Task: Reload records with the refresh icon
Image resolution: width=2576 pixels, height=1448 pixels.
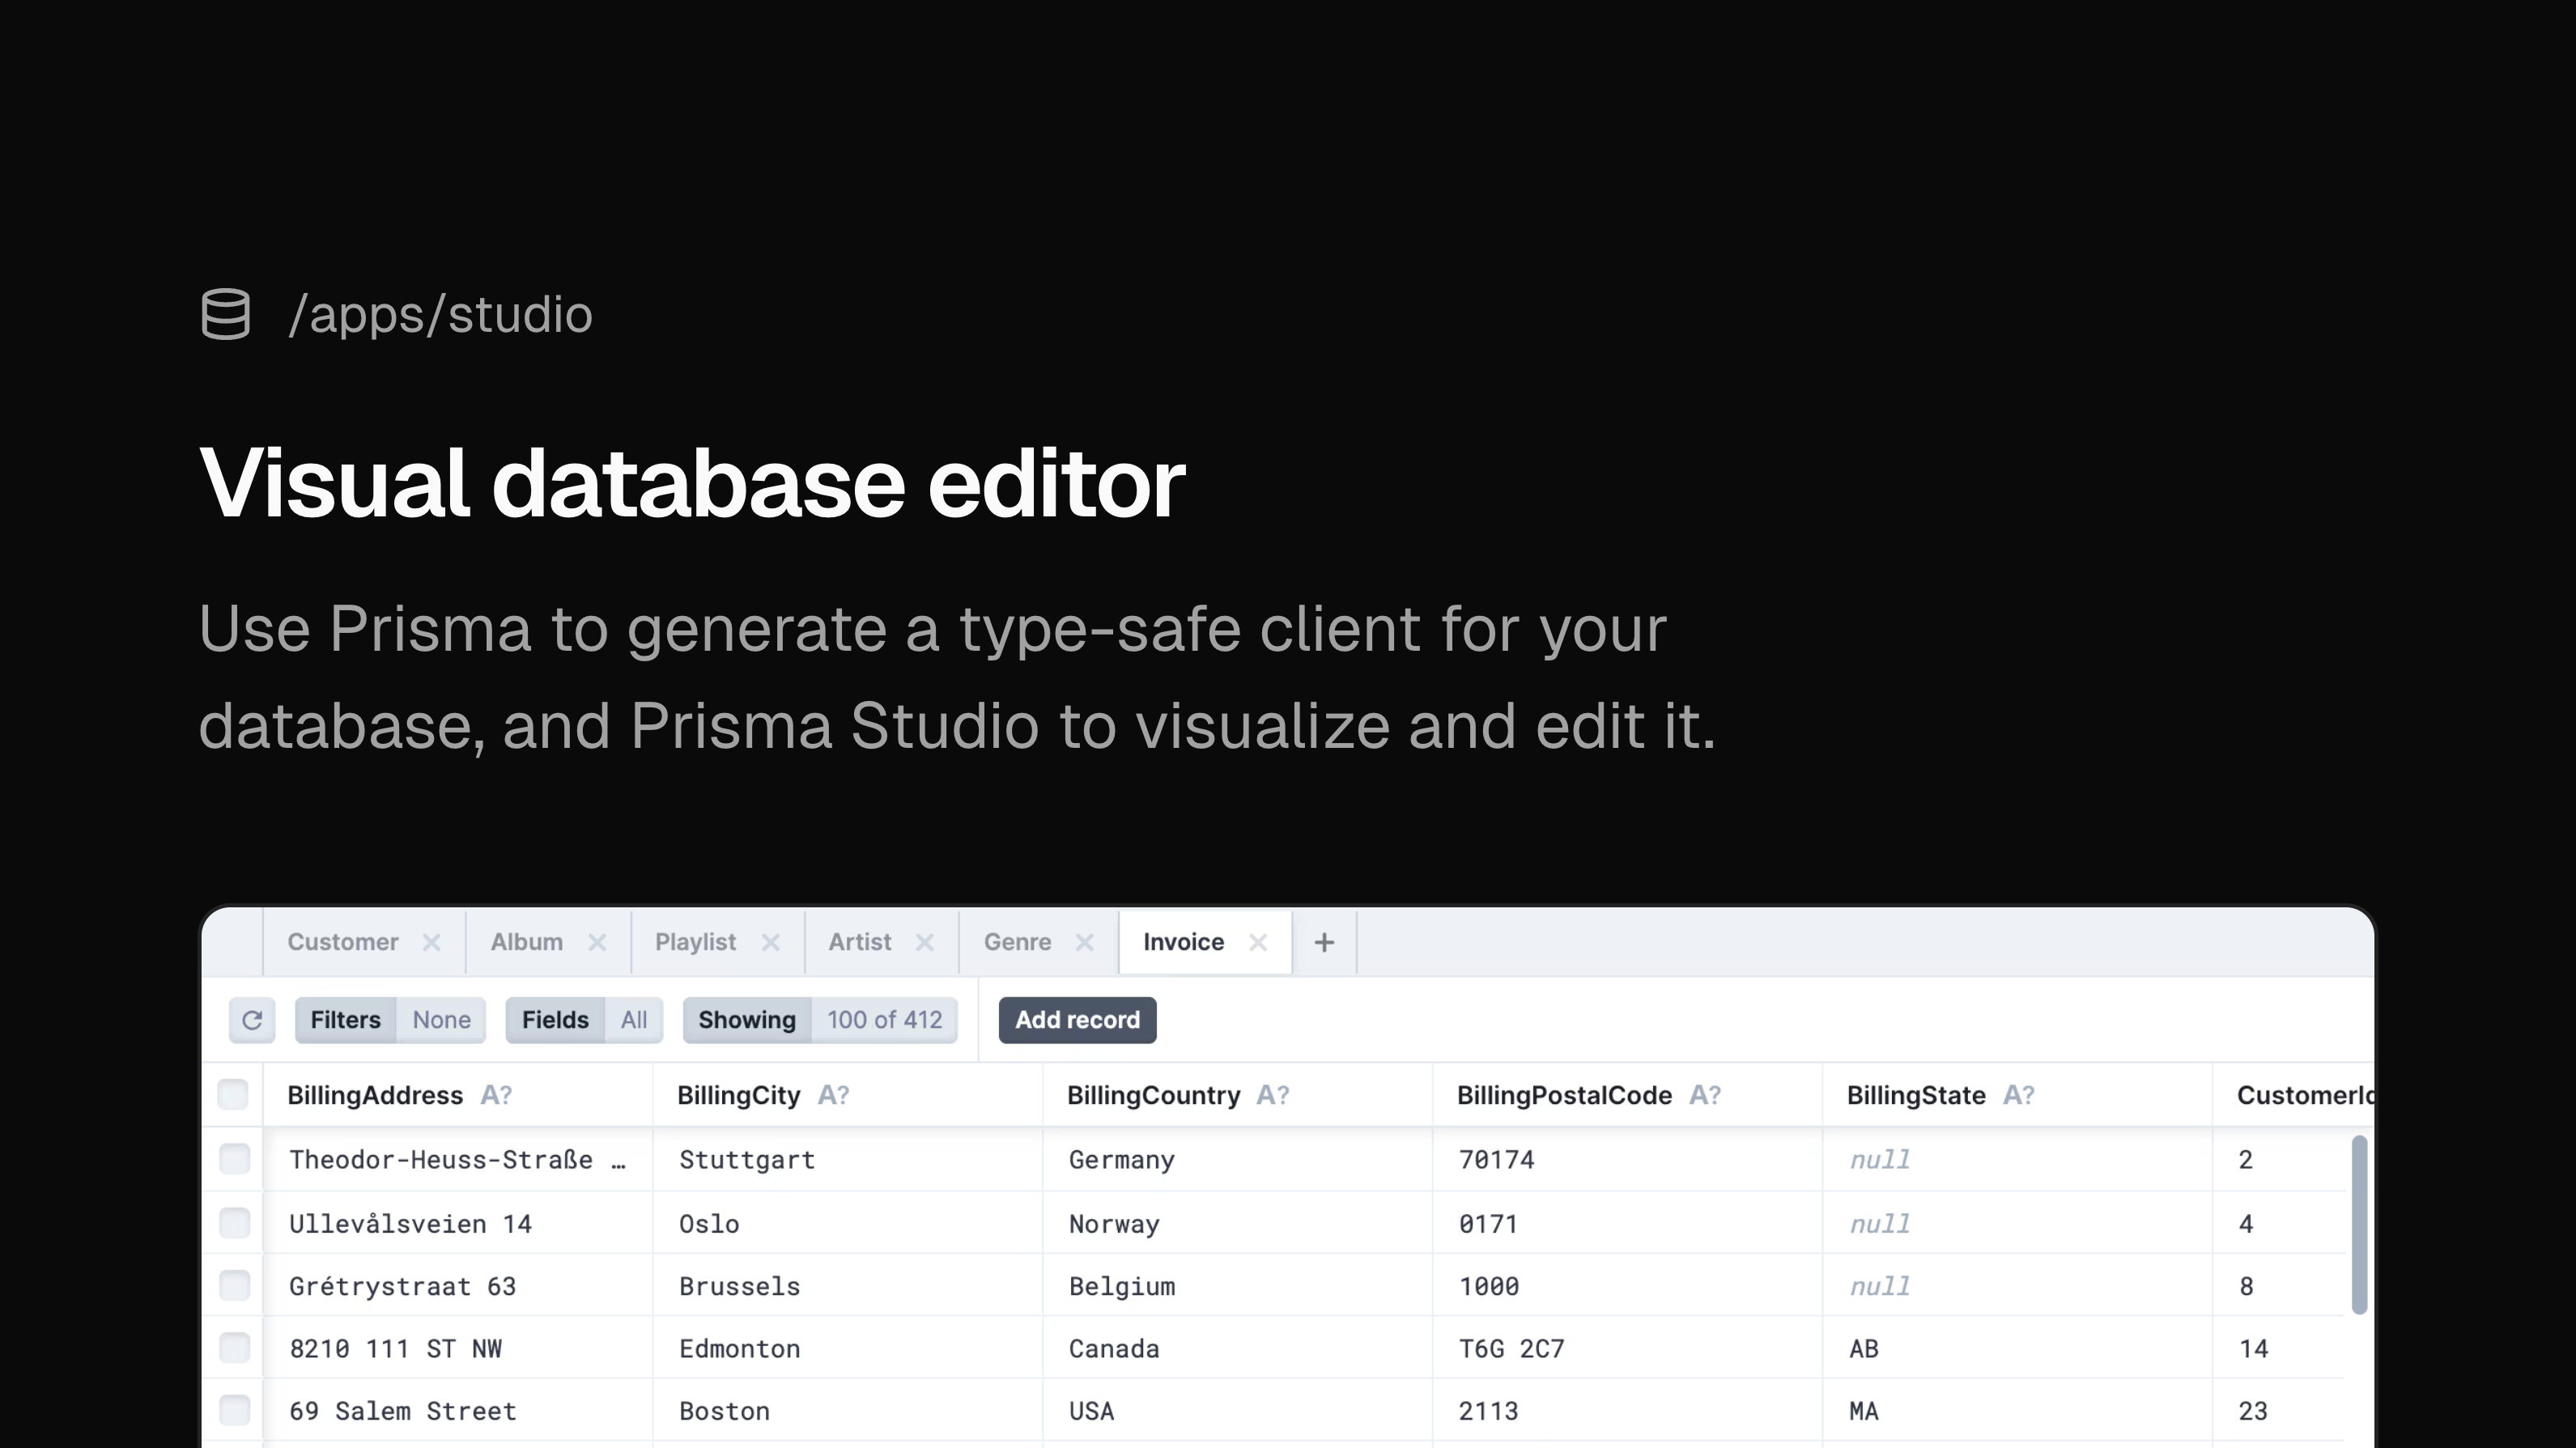Action: pos(252,1020)
